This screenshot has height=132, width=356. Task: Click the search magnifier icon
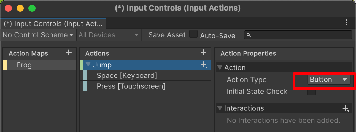click(249, 35)
